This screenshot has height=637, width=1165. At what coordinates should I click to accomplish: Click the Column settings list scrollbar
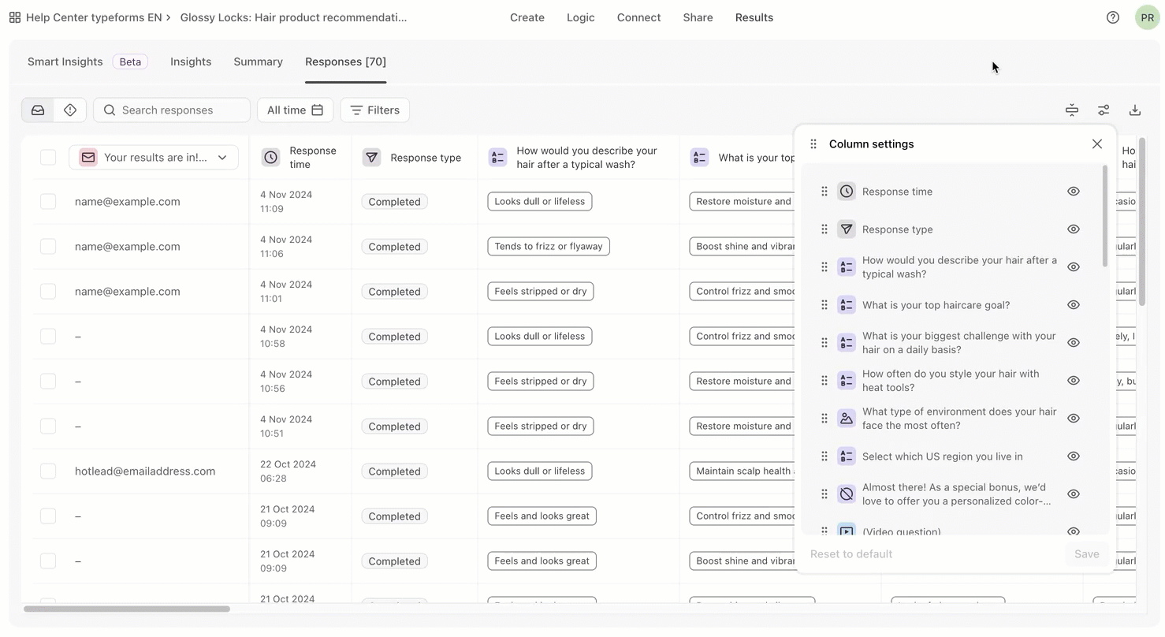coord(1105,216)
